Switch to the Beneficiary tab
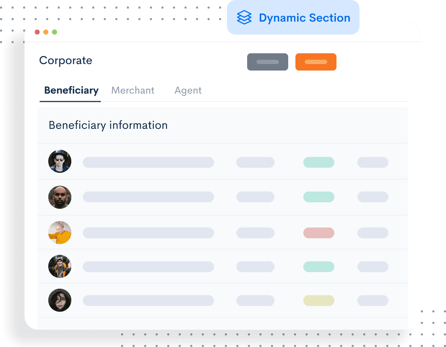The height and width of the screenshot is (347, 446). [x=71, y=90]
